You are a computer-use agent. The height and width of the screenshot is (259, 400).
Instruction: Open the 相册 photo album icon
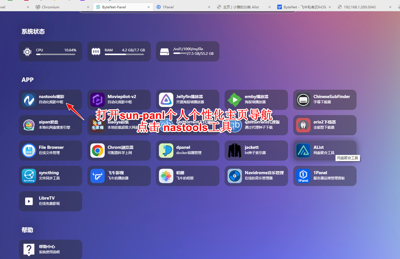[x=166, y=176]
